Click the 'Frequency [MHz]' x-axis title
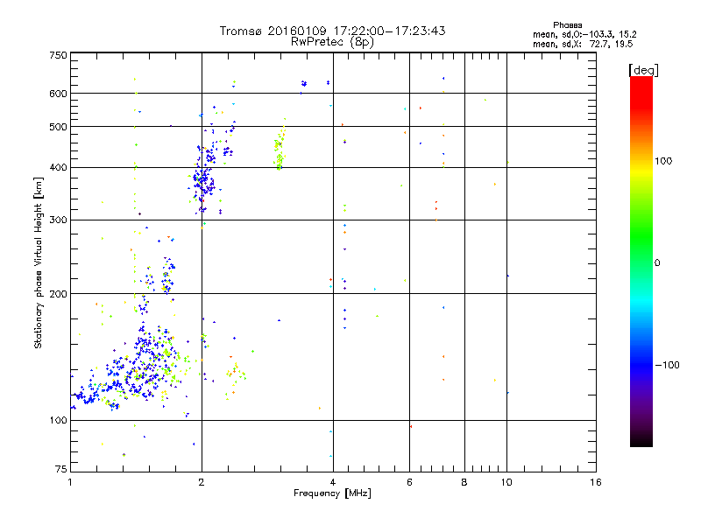Viewport: 701px width, 525px height. pyautogui.click(x=332, y=493)
